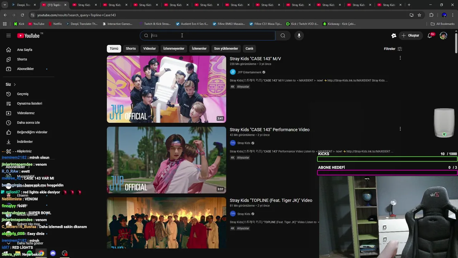Select the Videolar filter chip

[x=150, y=49]
